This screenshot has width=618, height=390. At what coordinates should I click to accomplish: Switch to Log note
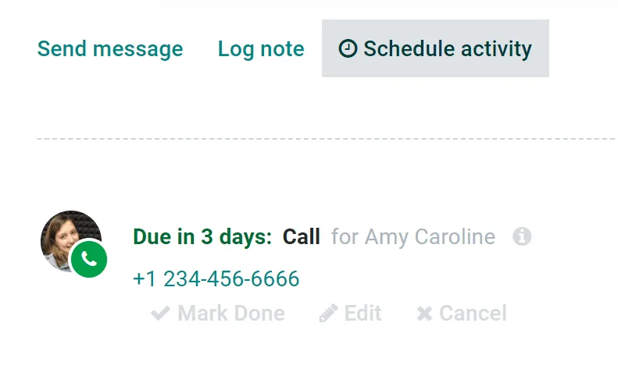261,49
